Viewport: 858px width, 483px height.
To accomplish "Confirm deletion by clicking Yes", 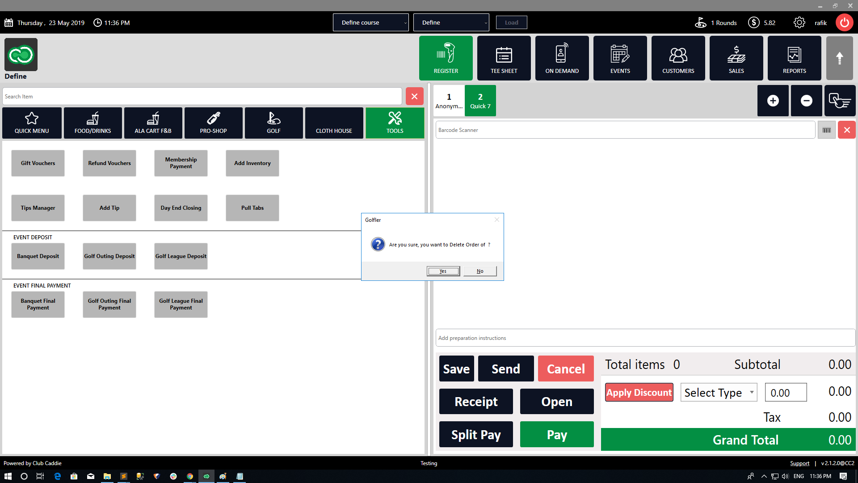I will tap(443, 271).
